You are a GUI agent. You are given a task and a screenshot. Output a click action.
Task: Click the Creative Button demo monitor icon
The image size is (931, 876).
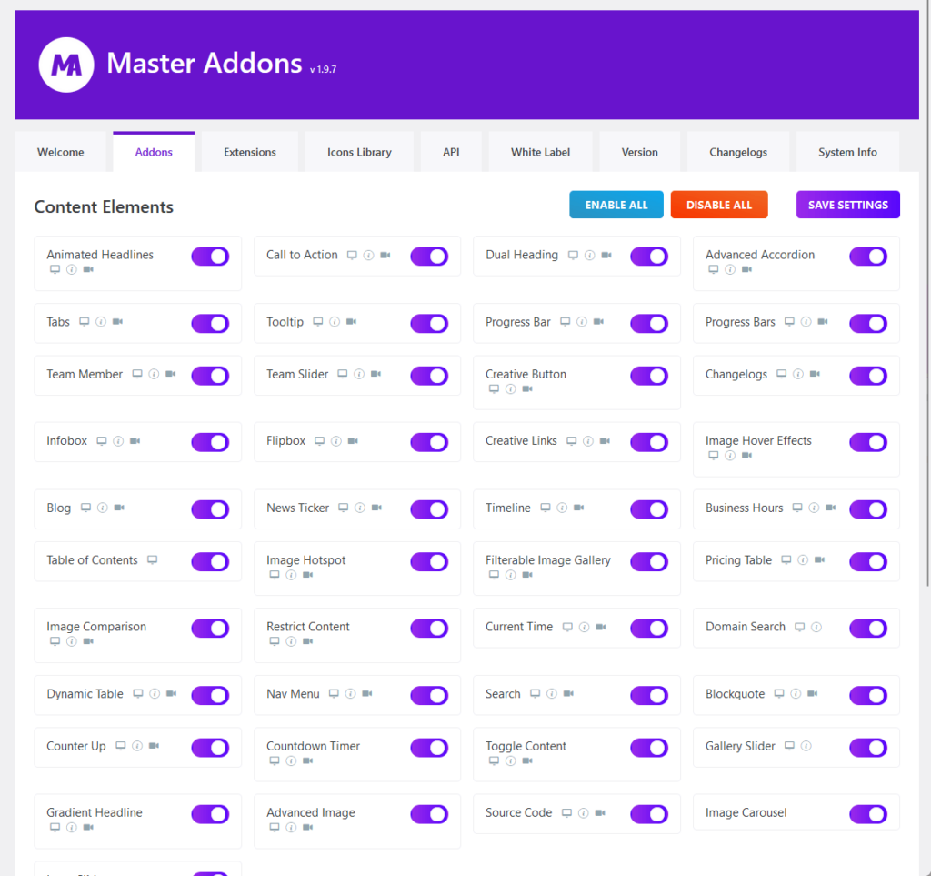494,389
